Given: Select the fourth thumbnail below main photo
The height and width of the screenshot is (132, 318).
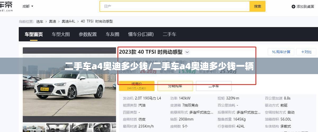Looking at the screenshot, I should [x=104, y=128].
